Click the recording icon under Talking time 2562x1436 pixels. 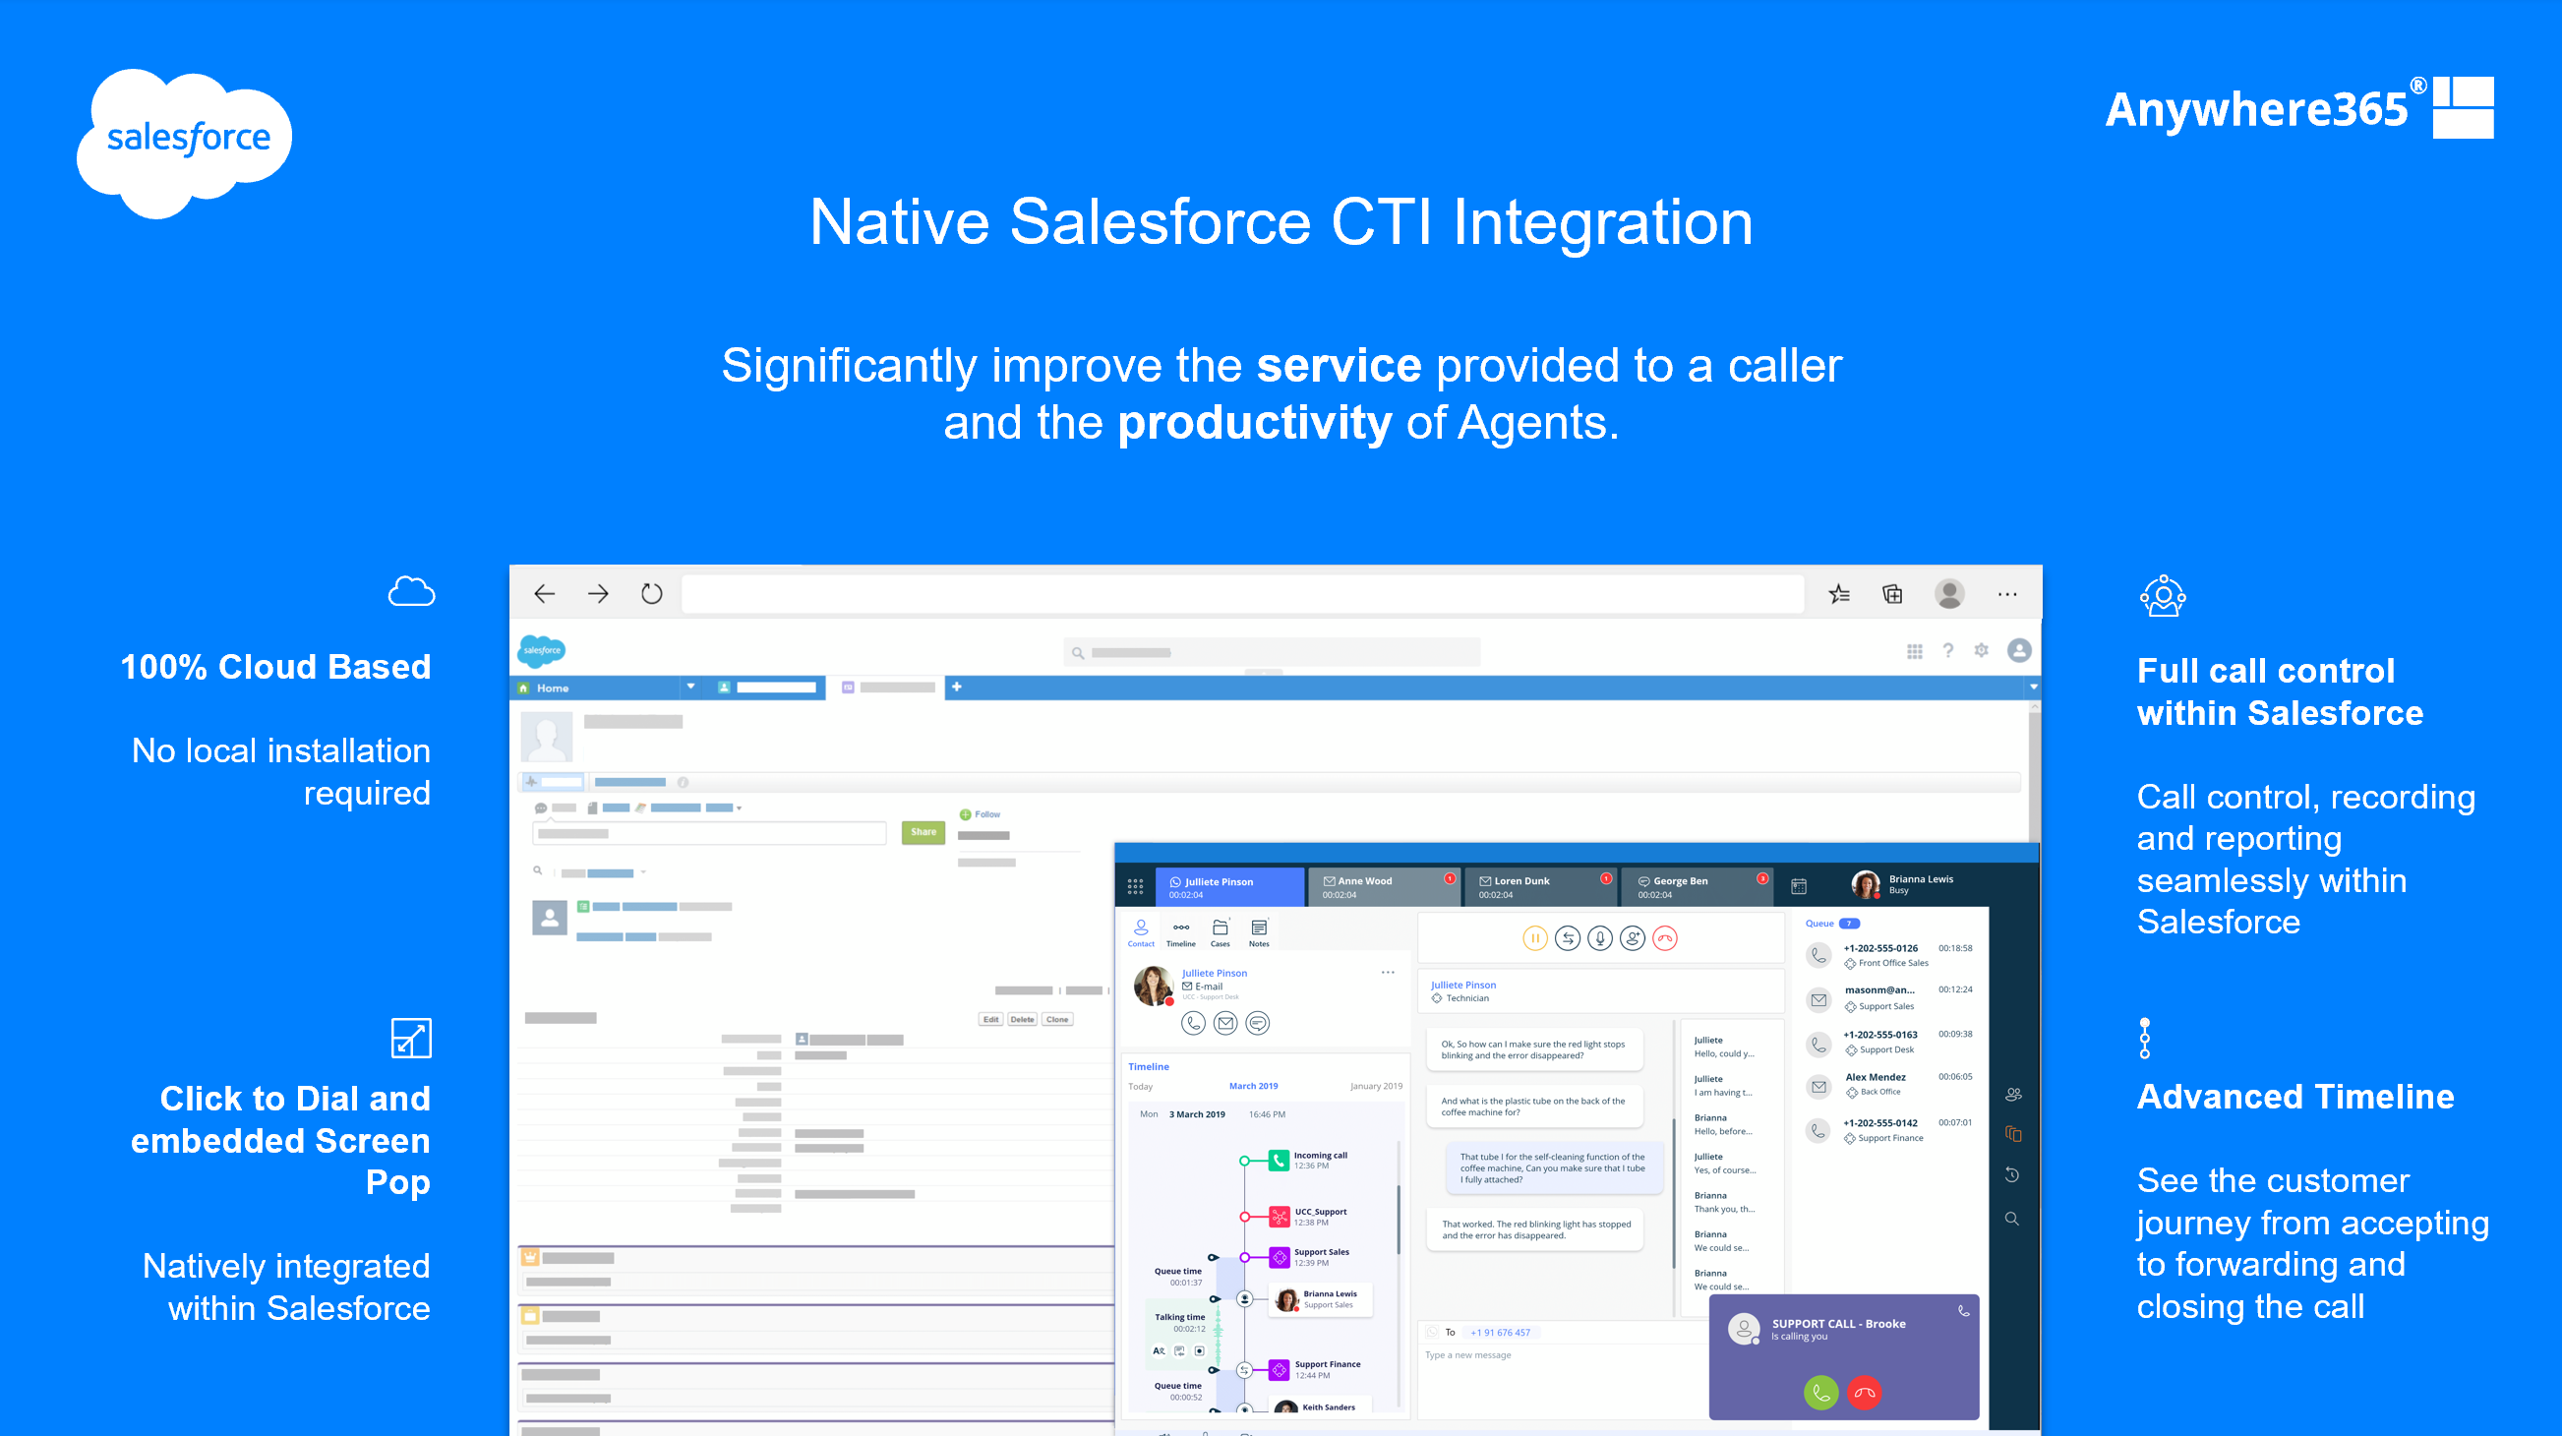pyautogui.click(x=1200, y=1350)
